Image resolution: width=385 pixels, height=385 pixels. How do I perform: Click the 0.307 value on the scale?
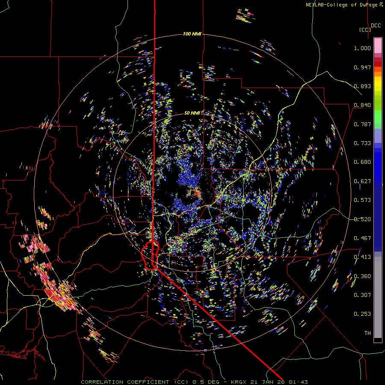coord(362,295)
